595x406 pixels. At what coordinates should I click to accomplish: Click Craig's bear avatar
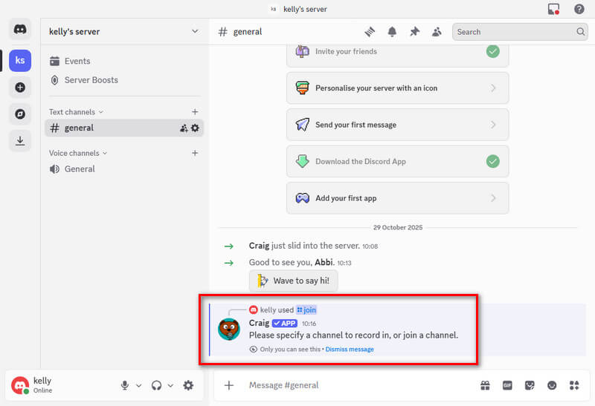click(x=229, y=329)
